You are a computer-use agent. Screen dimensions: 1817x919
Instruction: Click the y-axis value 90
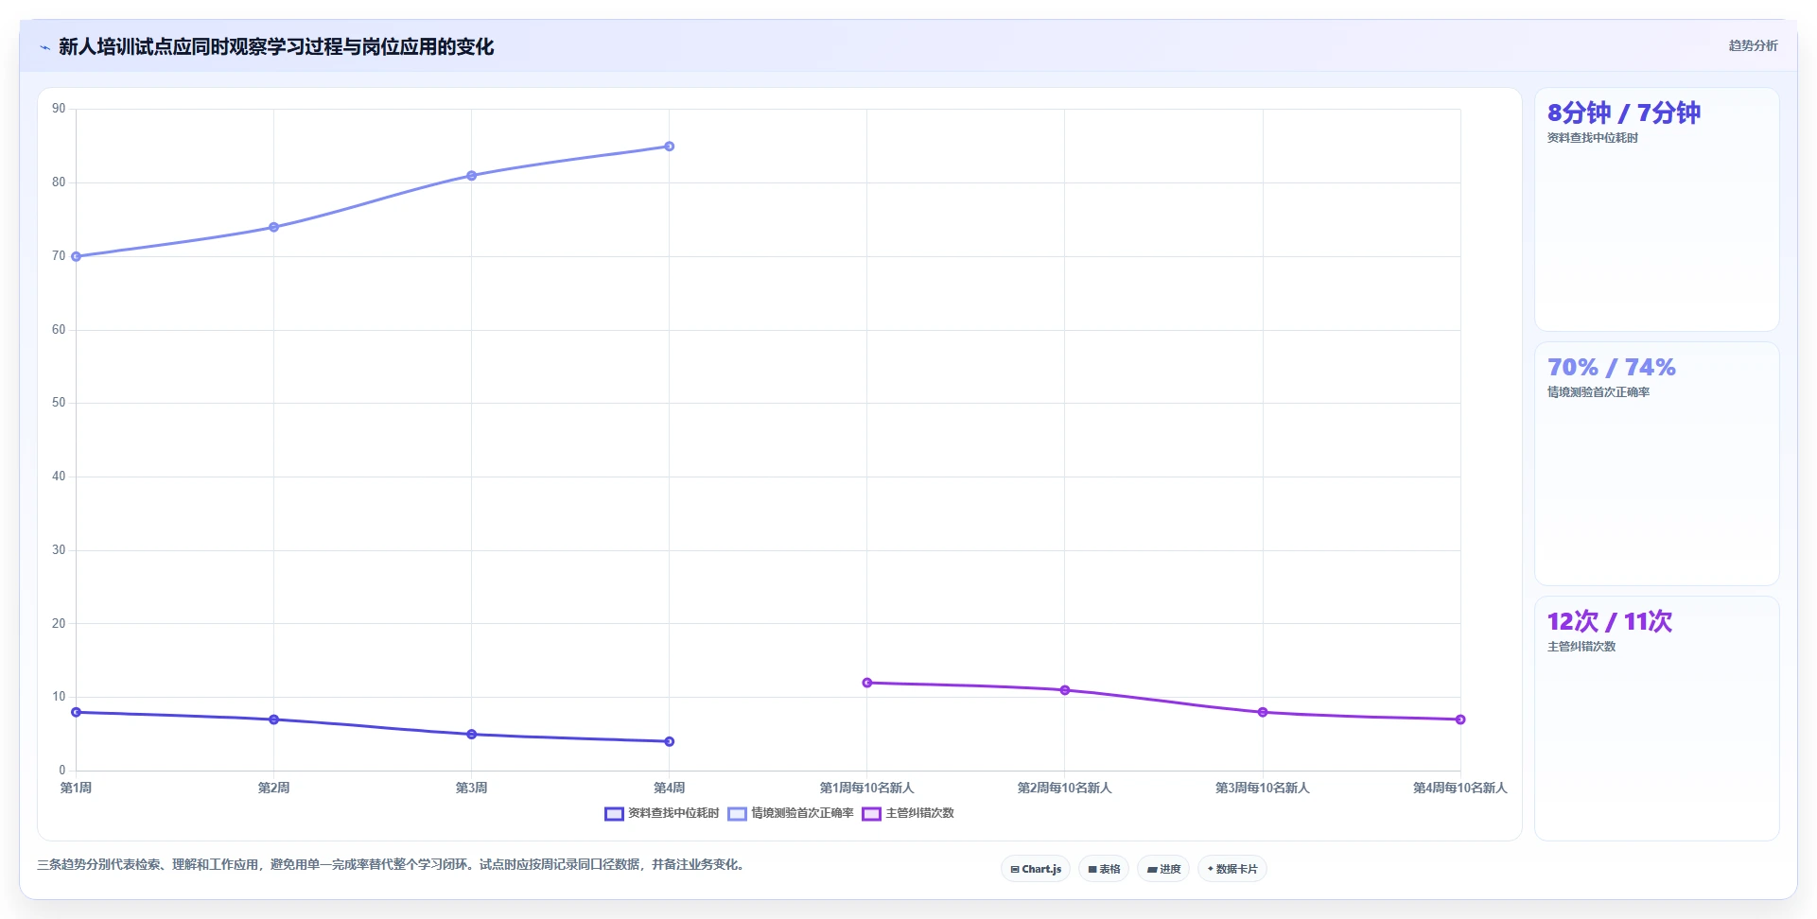tap(60, 109)
